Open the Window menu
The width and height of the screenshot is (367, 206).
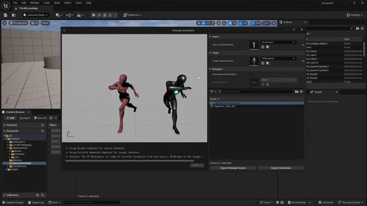click(x=34, y=3)
